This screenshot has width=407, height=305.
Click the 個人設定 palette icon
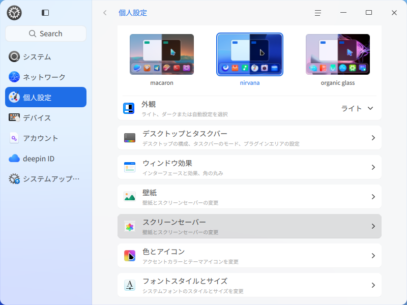[14, 97]
